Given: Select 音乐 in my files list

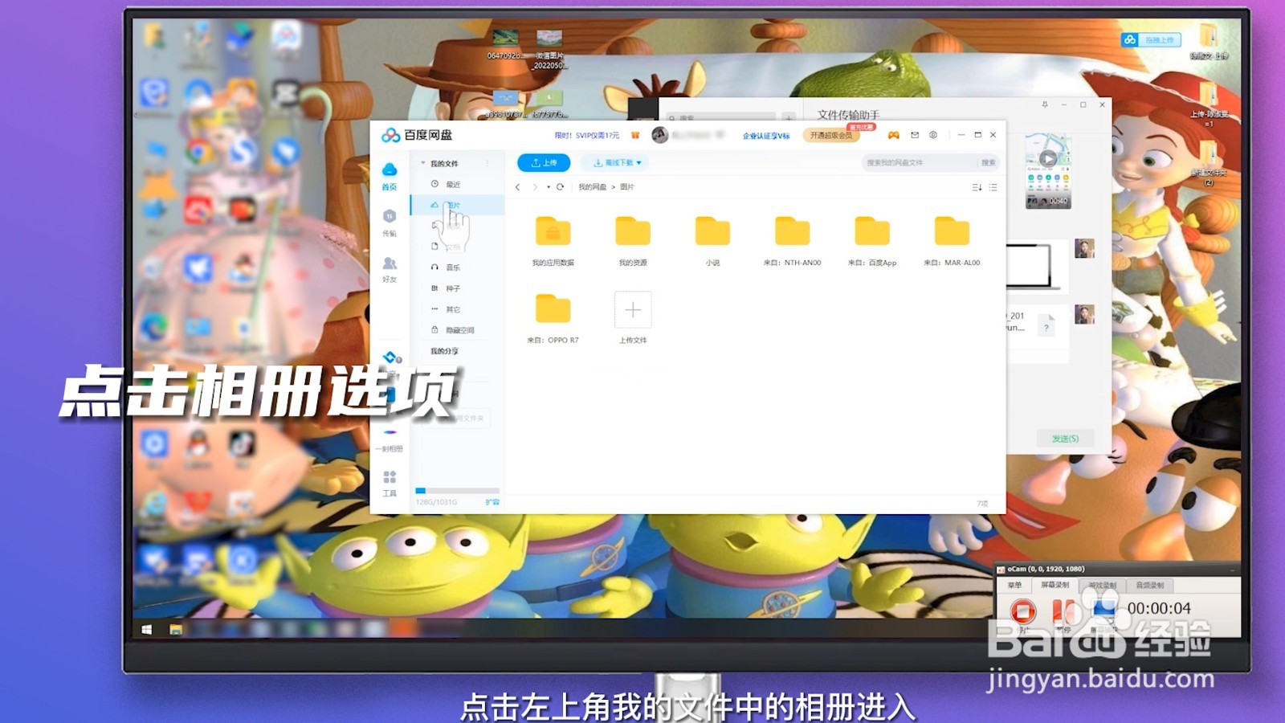Looking at the screenshot, I should click(457, 268).
